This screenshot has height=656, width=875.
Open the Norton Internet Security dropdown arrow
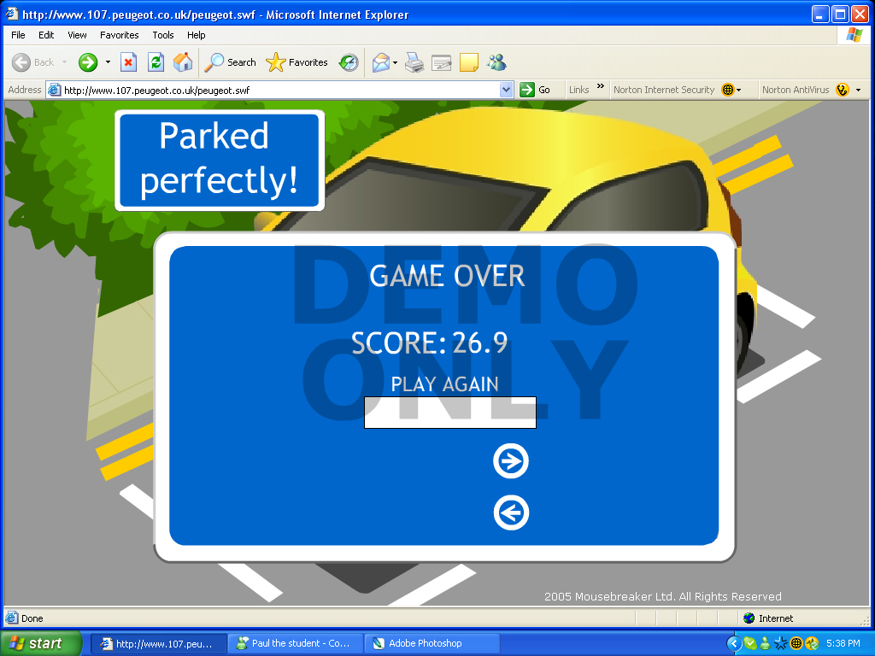coord(739,90)
